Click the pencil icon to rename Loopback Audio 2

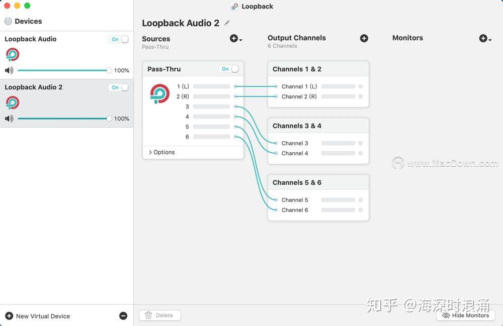click(x=227, y=23)
